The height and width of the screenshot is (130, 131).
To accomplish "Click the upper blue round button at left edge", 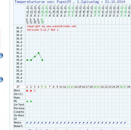I will click(x=1, y=56).
